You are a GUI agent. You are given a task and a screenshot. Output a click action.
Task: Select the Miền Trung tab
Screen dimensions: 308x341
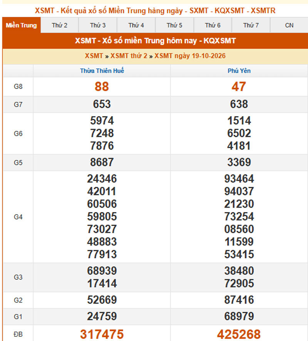click(x=21, y=25)
